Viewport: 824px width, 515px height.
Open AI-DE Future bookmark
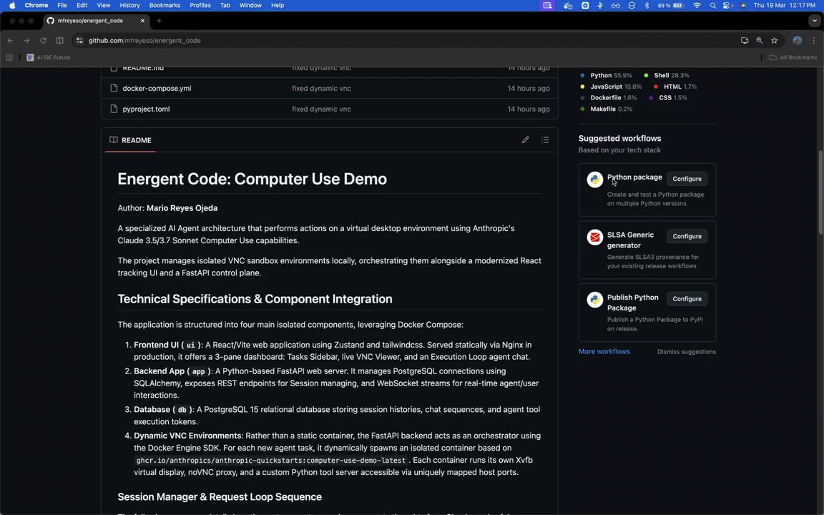coord(49,57)
